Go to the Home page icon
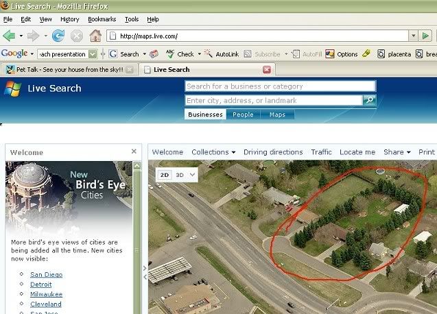The width and height of the screenshot is (437, 314). (x=95, y=36)
